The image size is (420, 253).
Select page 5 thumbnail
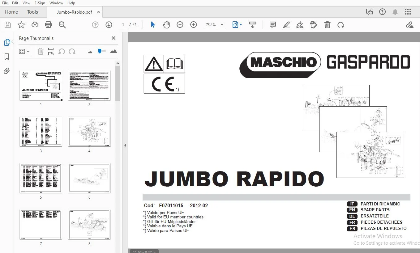41,178
